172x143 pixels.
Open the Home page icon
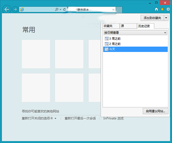coord(156,9)
